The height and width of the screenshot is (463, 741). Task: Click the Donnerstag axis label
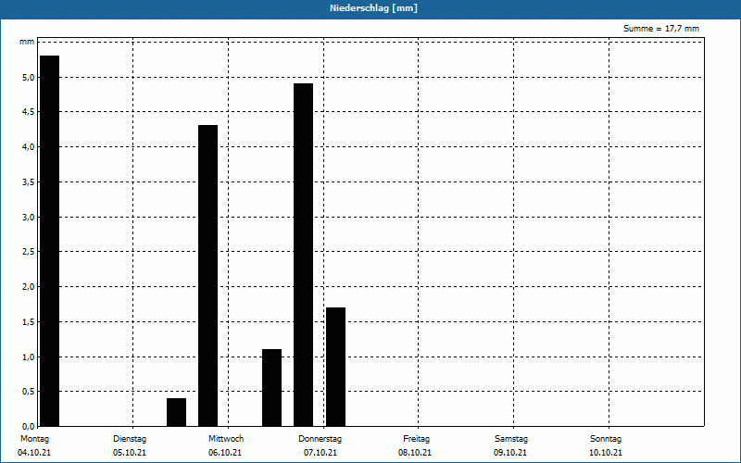320,439
